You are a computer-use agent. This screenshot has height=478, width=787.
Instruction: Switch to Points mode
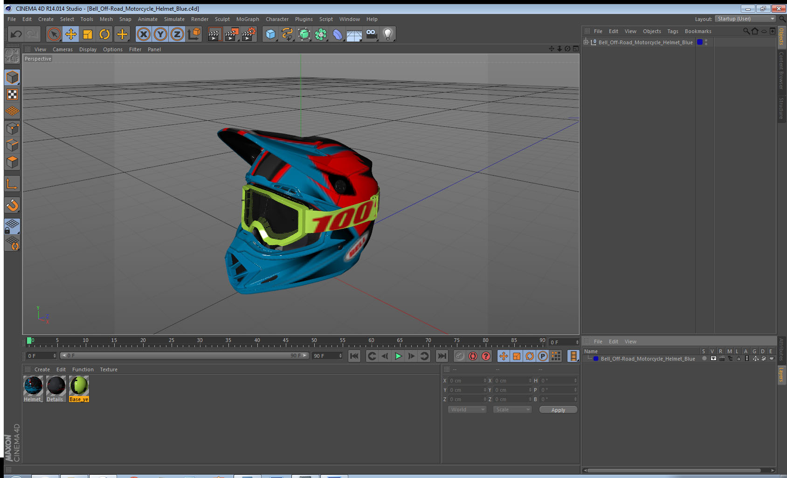(12, 129)
